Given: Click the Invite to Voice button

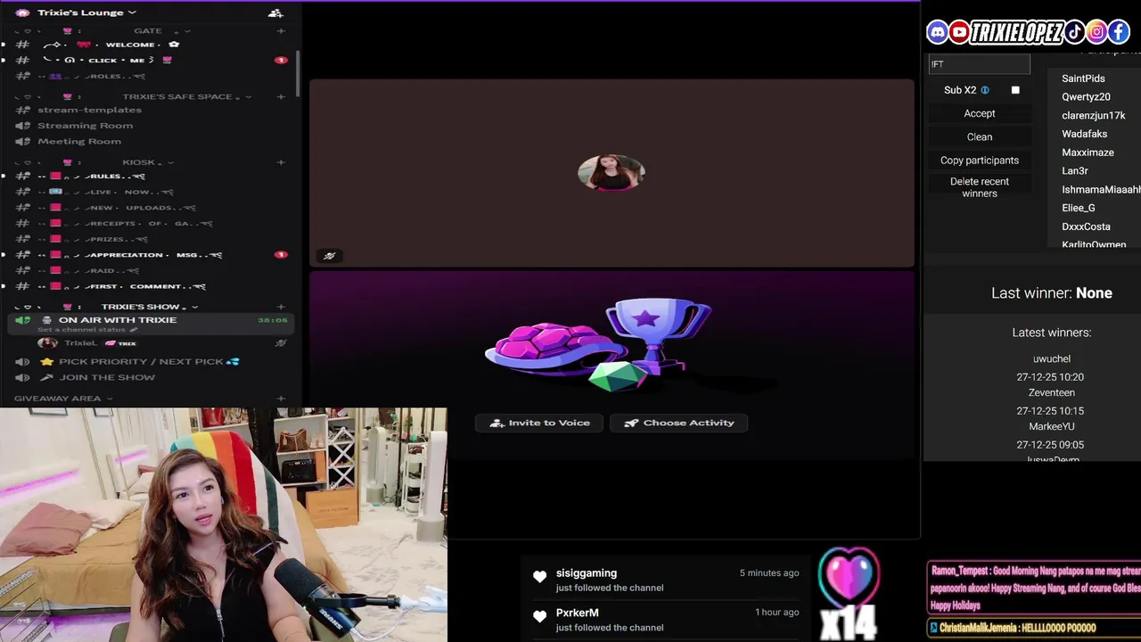Looking at the screenshot, I should [539, 423].
